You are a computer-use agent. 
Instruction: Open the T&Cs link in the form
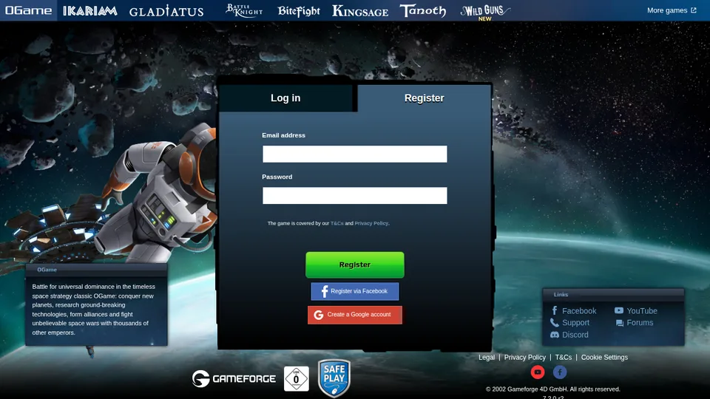click(x=337, y=223)
